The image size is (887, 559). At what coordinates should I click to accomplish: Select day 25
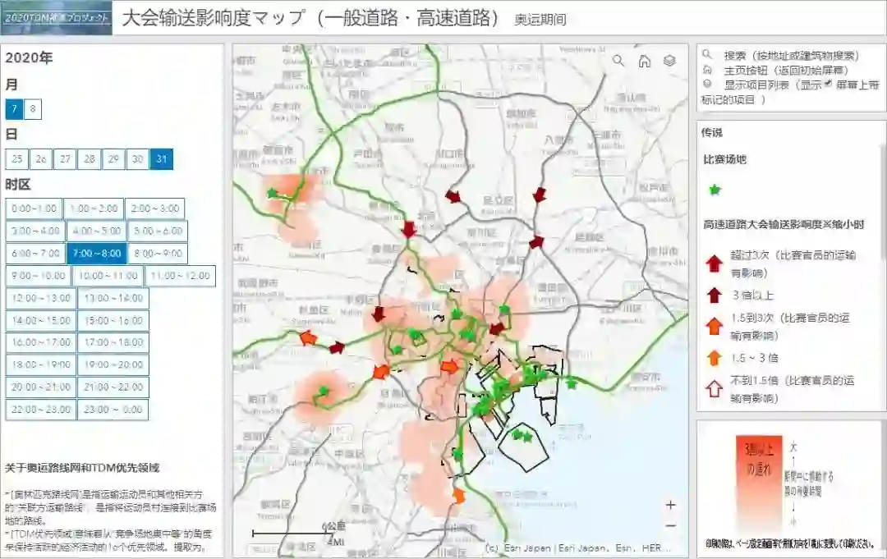17,158
